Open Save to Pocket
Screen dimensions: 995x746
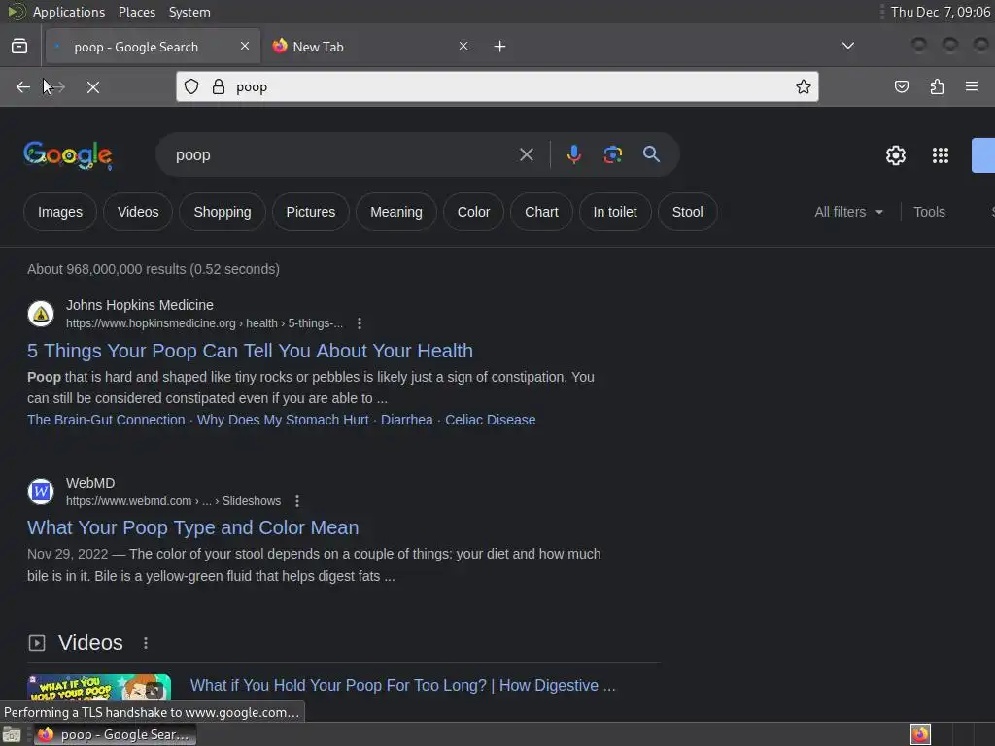point(902,86)
